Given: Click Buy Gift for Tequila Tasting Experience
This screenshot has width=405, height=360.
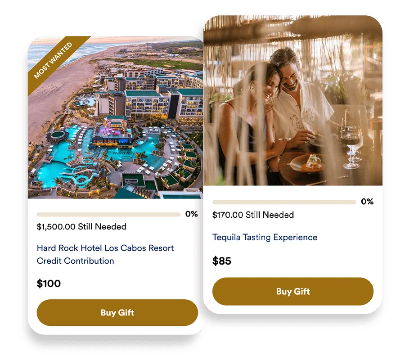Looking at the screenshot, I should pyautogui.click(x=293, y=291).
